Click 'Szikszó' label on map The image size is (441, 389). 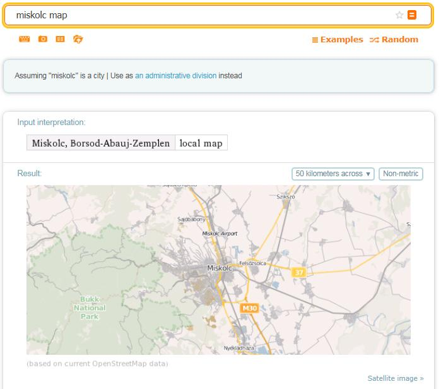click(x=285, y=197)
